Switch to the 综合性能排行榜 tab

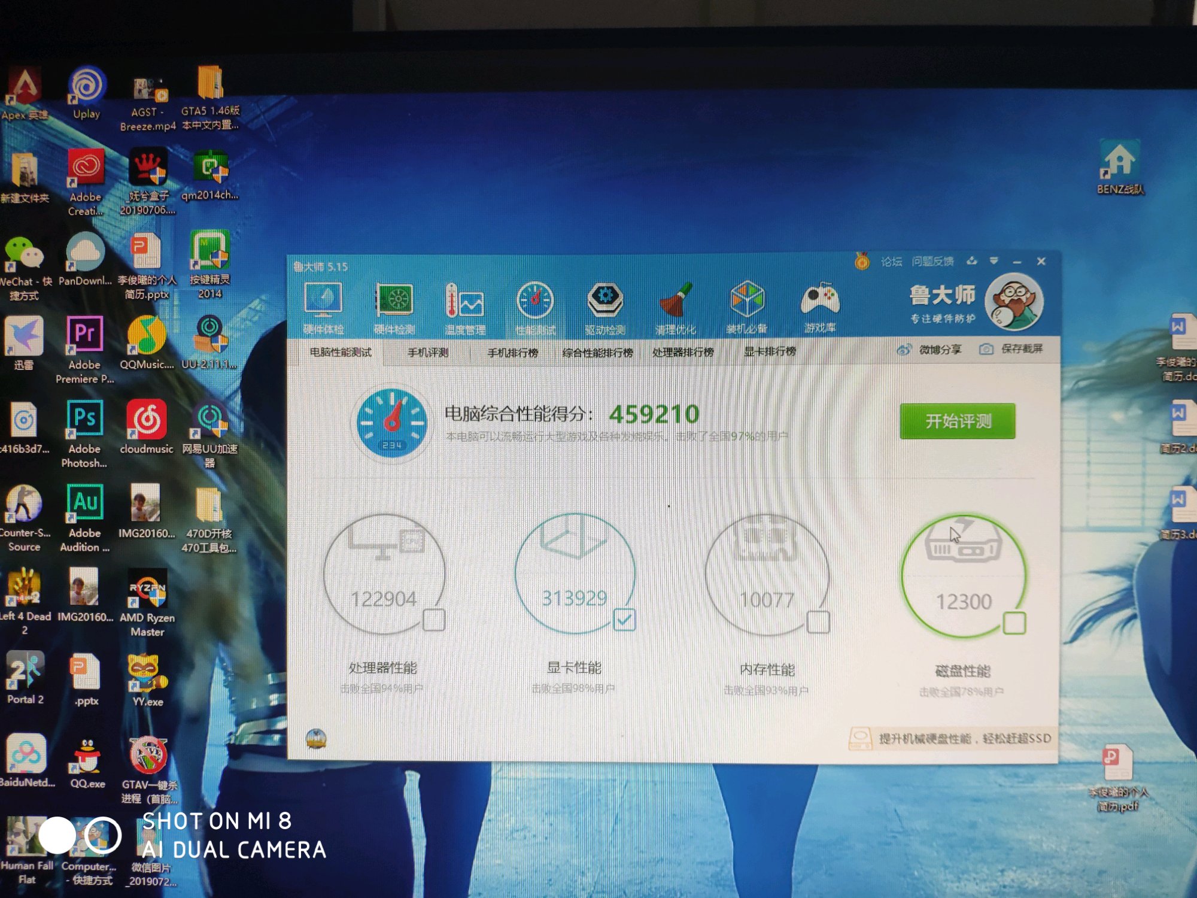point(597,353)
